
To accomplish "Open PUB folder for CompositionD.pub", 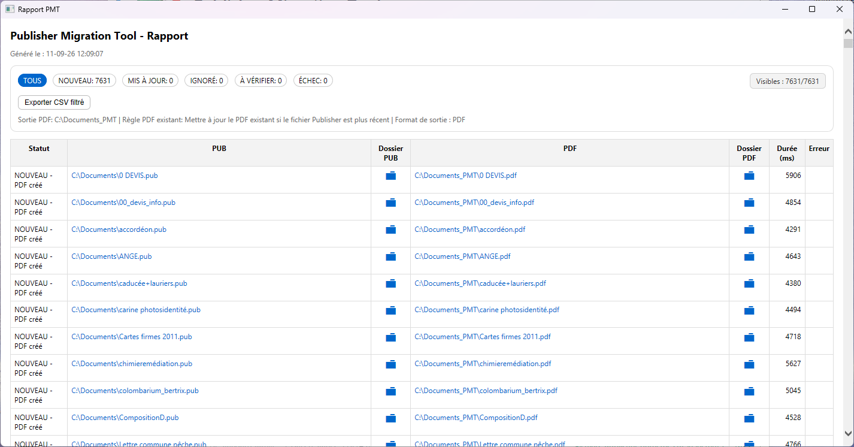I will 390,418.
